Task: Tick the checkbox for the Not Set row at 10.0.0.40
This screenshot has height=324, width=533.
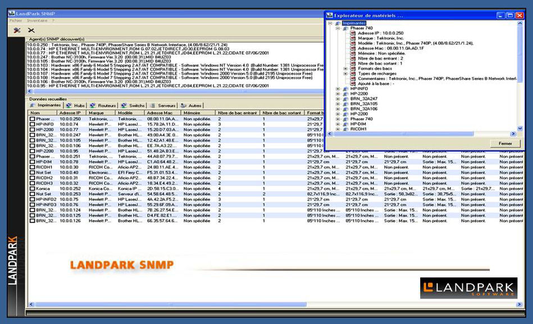Action: click(x=32, y=172)
